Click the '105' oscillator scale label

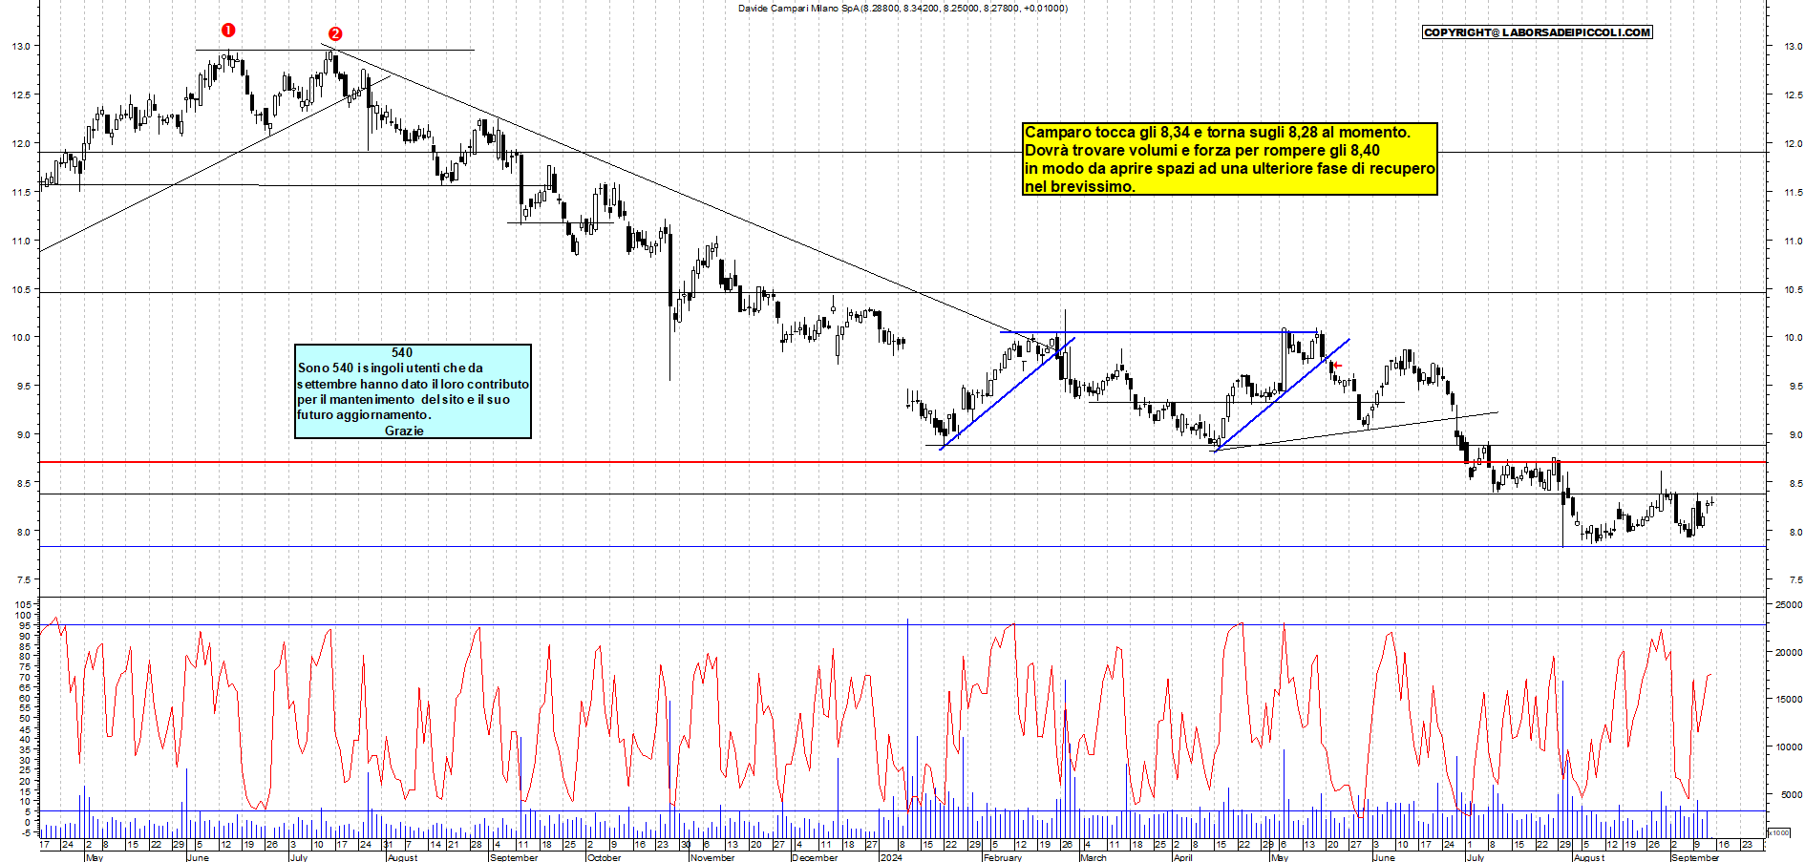[x=23, y=605]
